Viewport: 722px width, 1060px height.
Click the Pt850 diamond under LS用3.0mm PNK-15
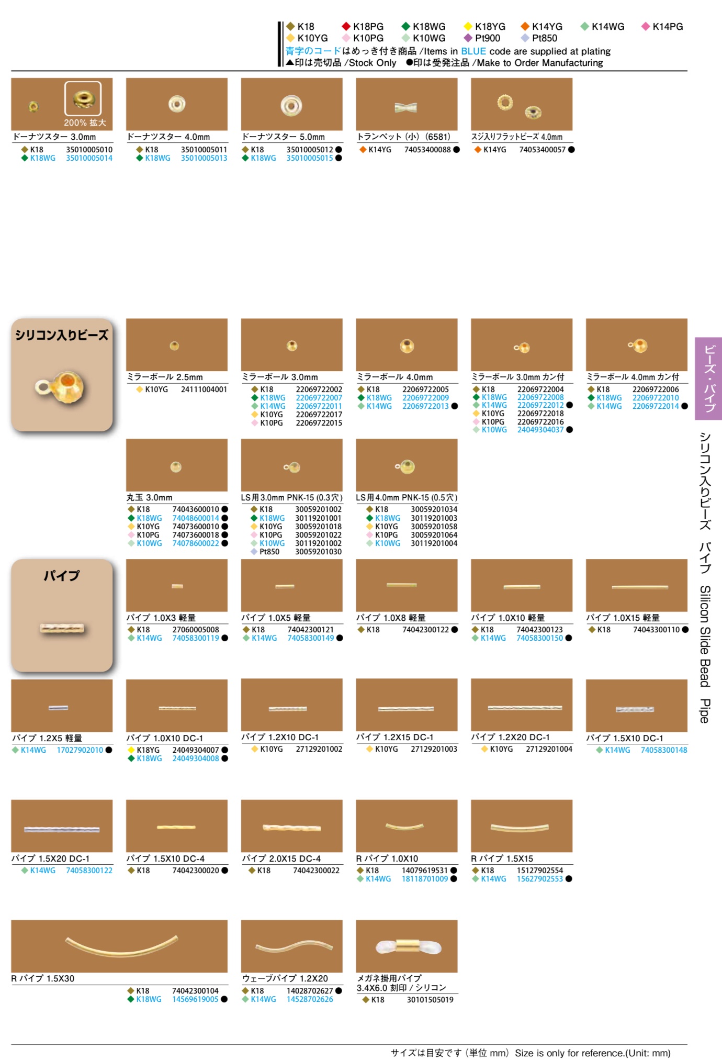pyautogui.click(x=254, y=552)
